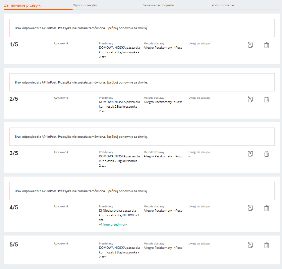Edit shipment 3/5 with the edit icon
The height and width of the screenshot is (269, 282).
point(250,154)
